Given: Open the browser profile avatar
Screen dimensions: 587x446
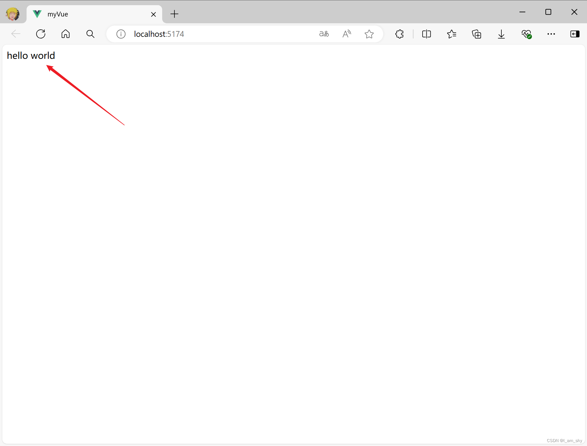Looking at the screenshot, I should click(13, 14).
